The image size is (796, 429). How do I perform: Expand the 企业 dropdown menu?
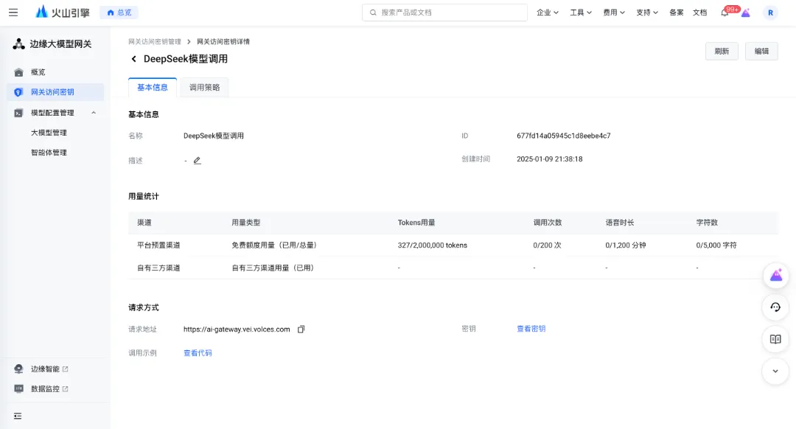(x=548, y=13)
